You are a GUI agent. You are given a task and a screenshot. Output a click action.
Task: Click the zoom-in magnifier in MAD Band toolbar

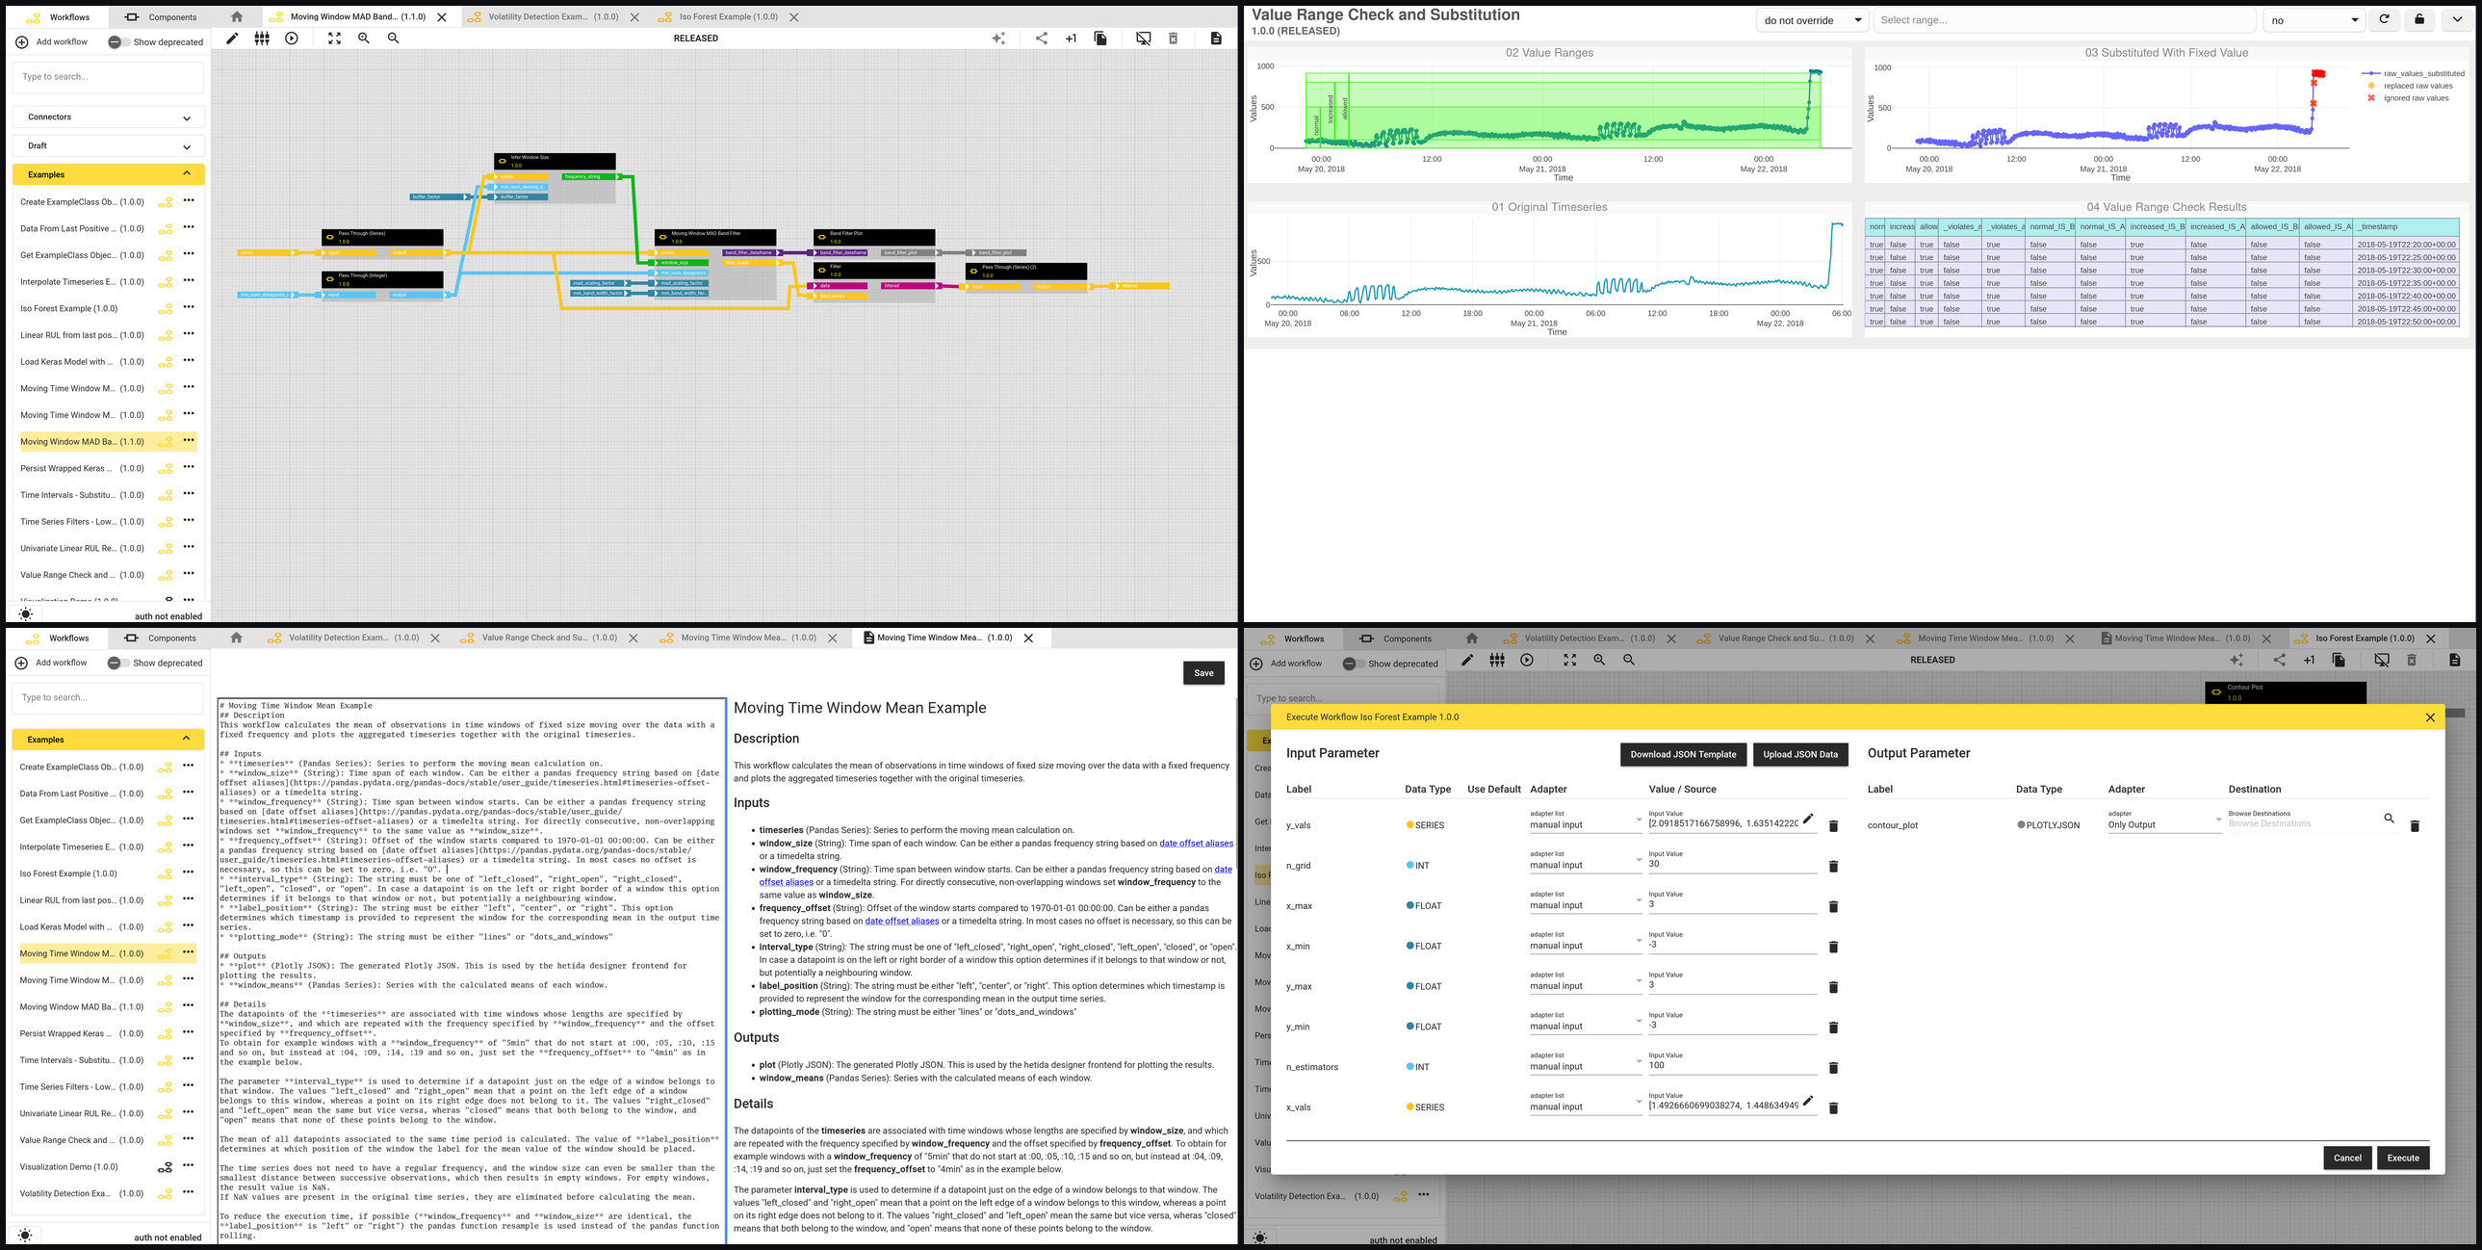coord(364,39)
